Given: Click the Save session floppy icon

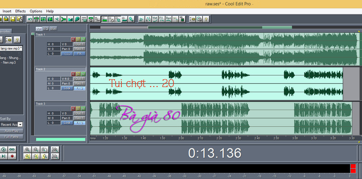Looking at the screenshot, I should coord(13,19).
